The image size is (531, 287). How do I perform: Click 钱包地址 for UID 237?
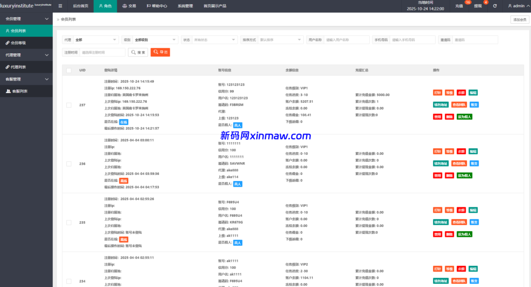(441, 104)
